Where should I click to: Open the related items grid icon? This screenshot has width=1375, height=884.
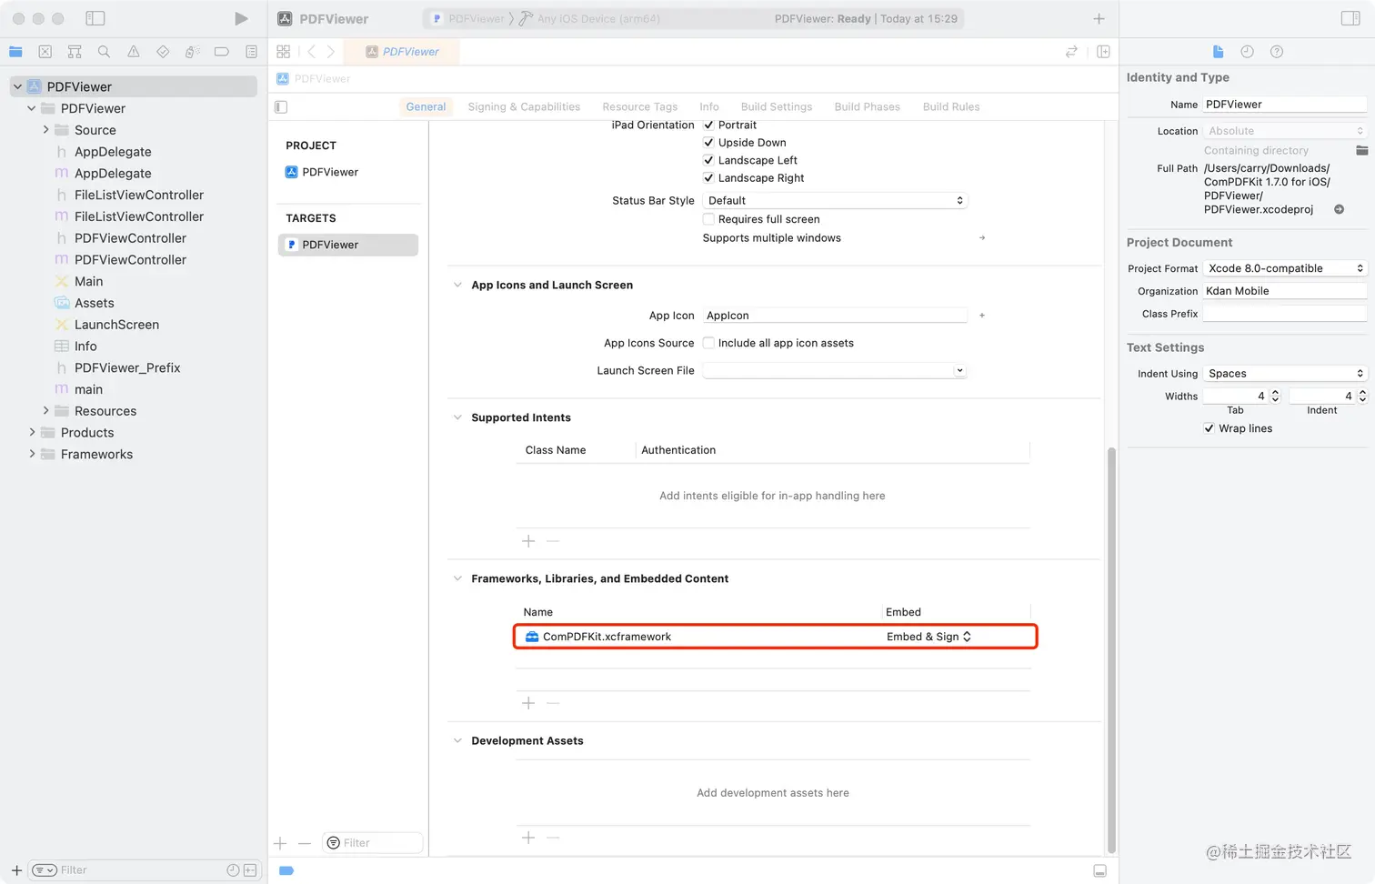pos(284,52)
